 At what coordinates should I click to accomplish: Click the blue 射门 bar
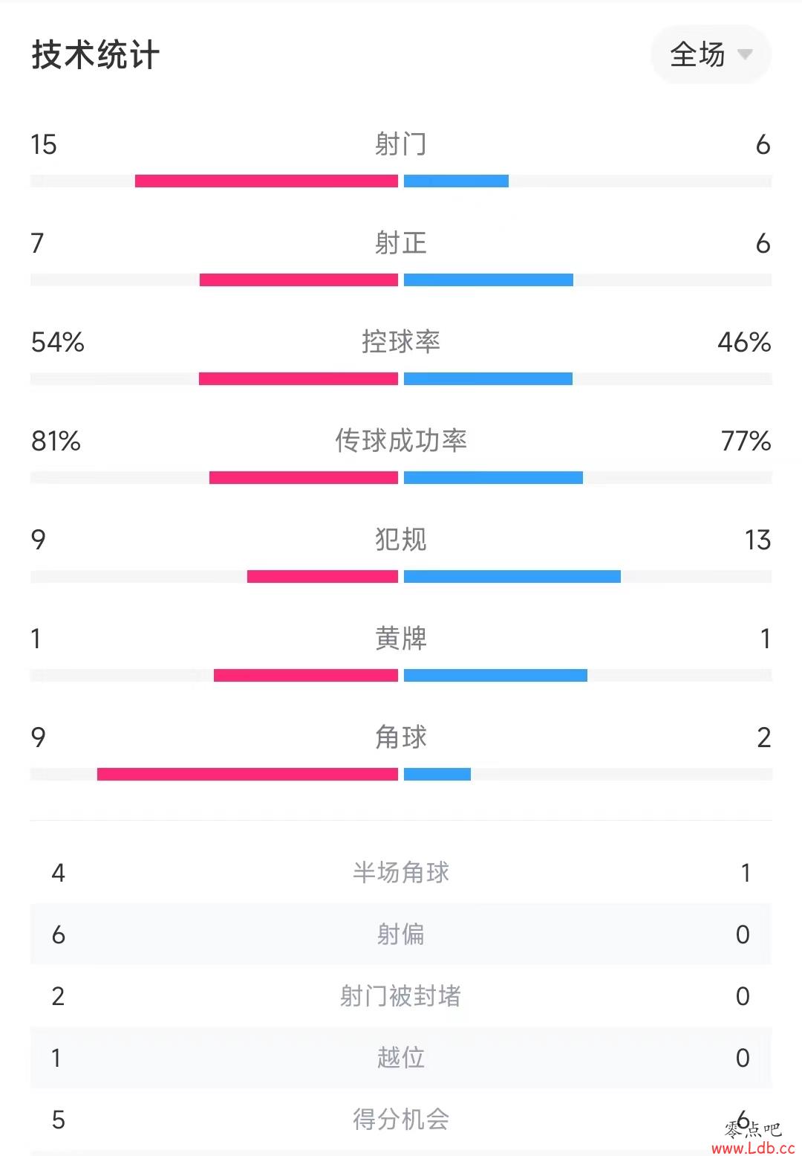pos(456,181)
